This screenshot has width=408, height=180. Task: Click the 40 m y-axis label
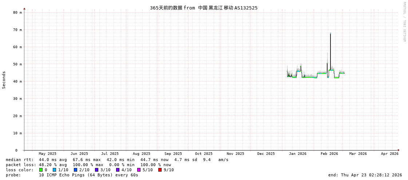coord(17,81)
